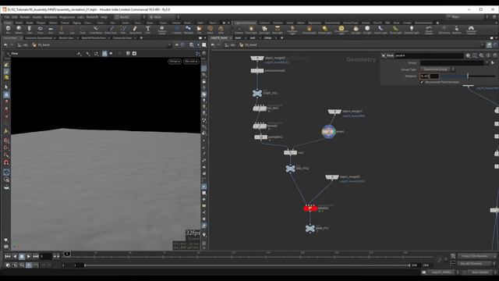Click the parameter pane gear icon

(468, 55)
